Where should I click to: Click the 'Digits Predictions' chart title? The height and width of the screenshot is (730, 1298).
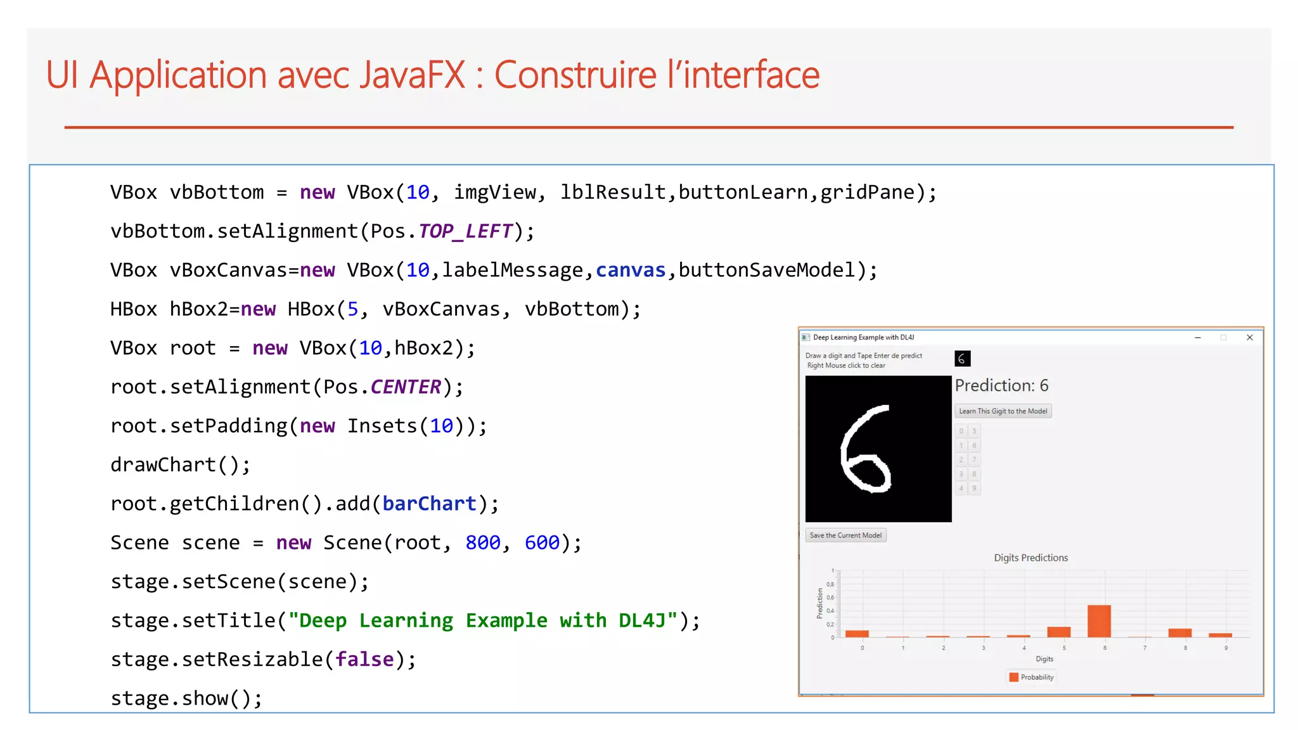pyautogui.click(x=1031, y=558)
